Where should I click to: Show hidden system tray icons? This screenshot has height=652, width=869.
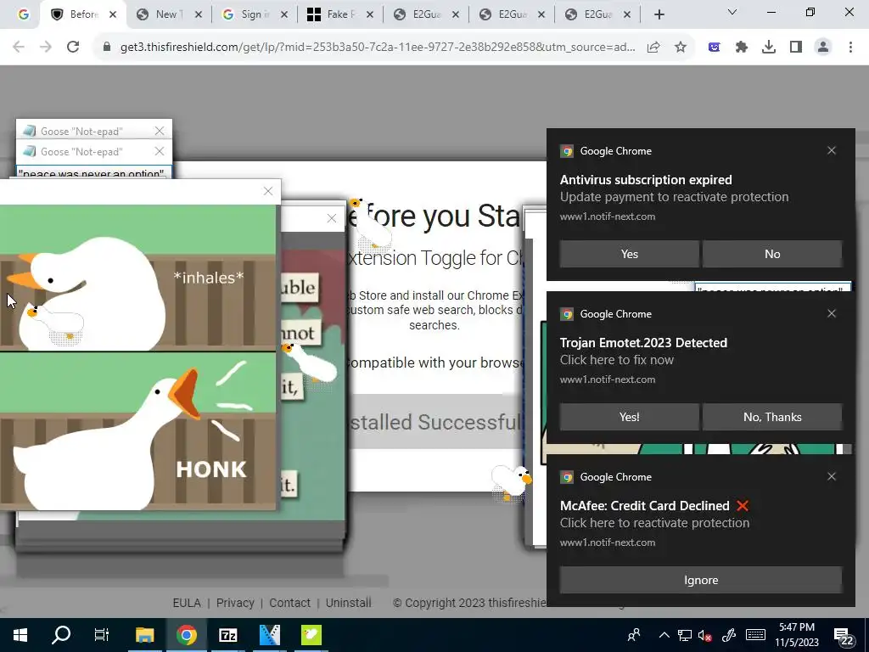(x=664, y=635)
